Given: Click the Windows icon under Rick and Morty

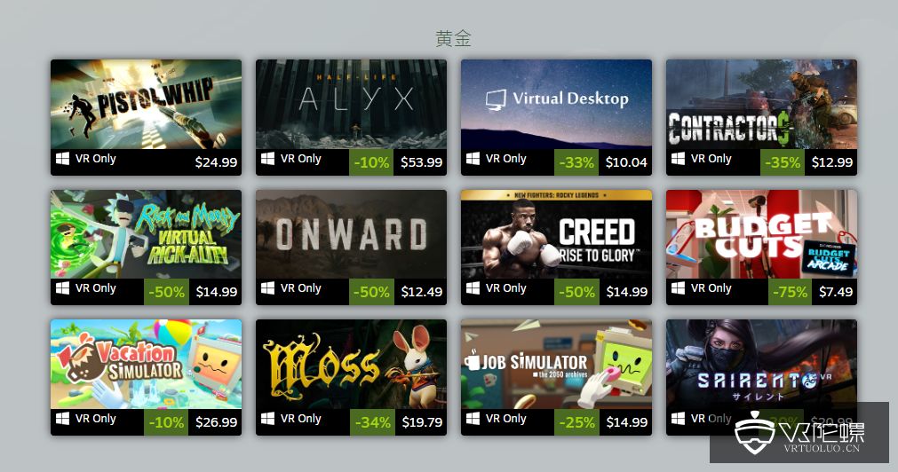Looking at the screenshot, I should (x=62, y=287).
